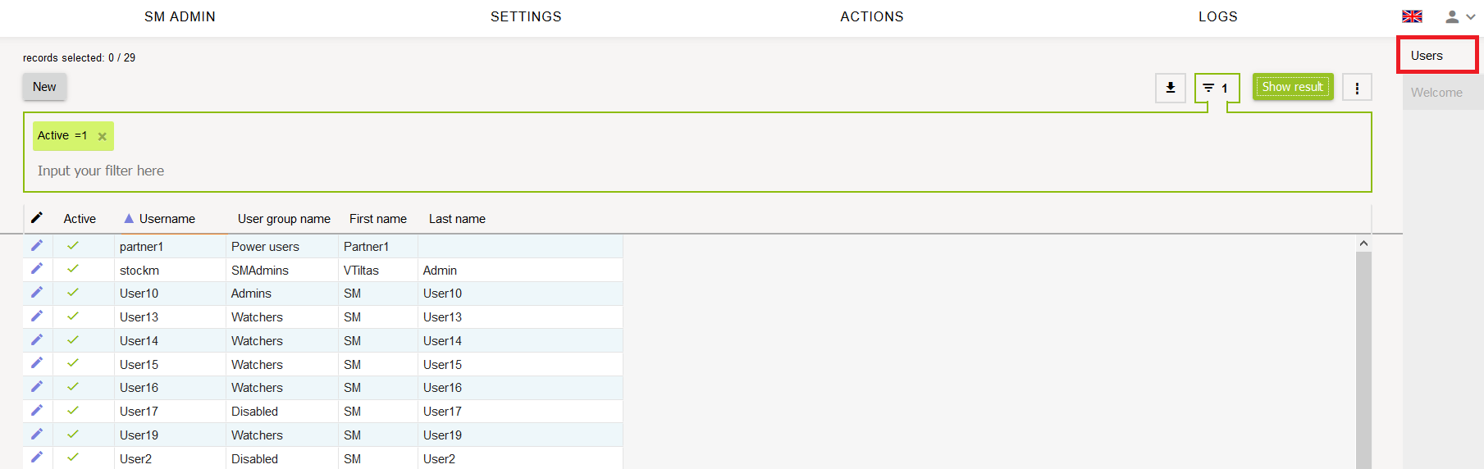
Task: Open the LOGS menu
Action: tap(1217, 16)
